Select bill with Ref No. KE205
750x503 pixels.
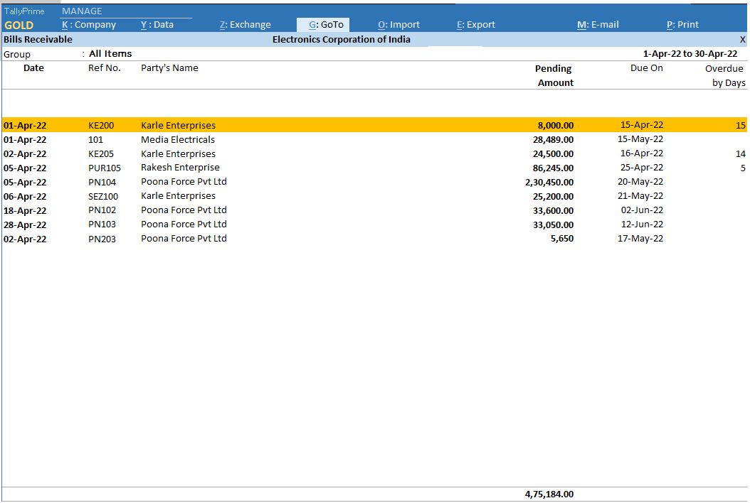pos(101,154)
